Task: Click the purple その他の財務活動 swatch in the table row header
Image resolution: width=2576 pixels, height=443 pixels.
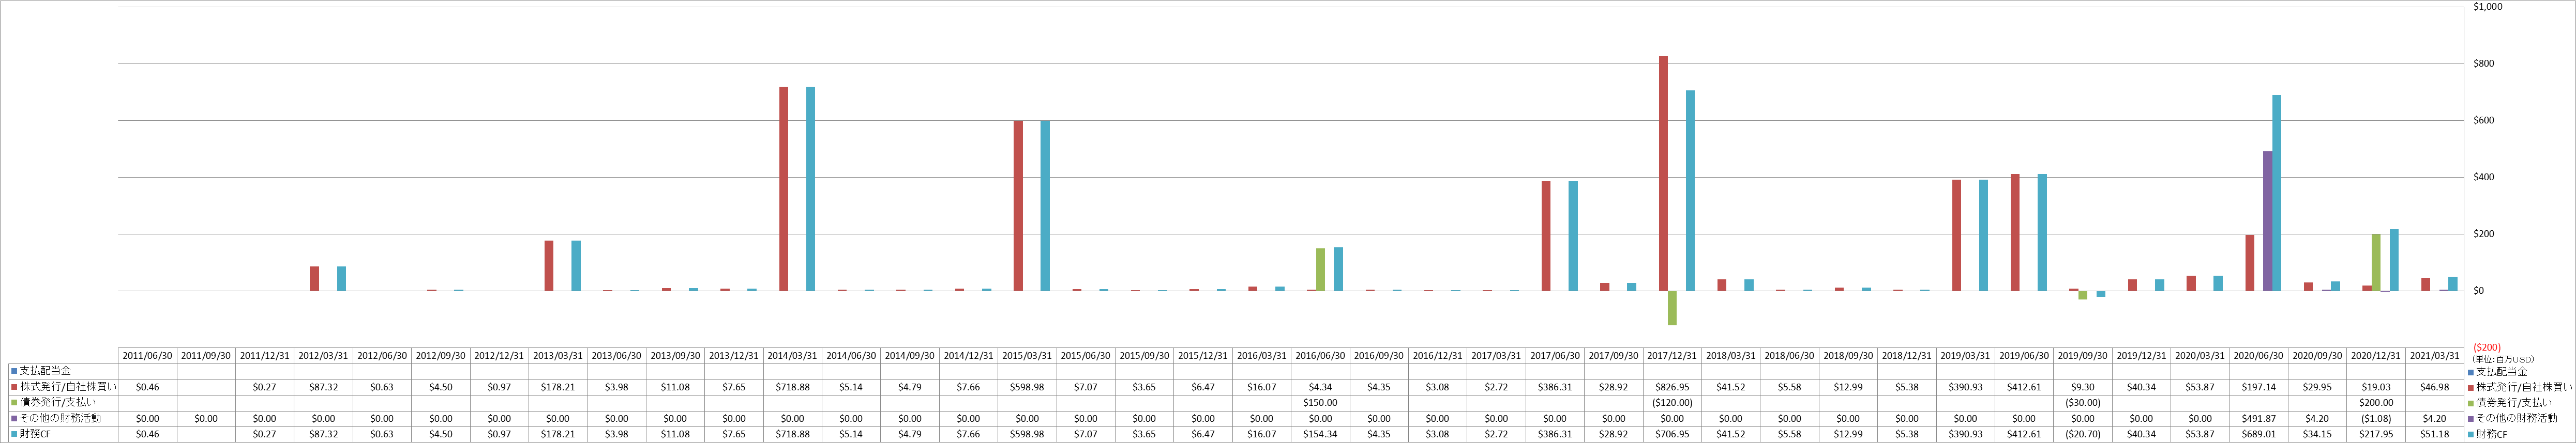Action: tap(14, 419)
